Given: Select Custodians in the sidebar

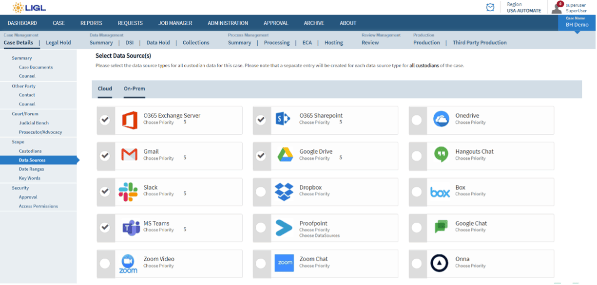Looking at the screenshot, I should pos(30,151).
